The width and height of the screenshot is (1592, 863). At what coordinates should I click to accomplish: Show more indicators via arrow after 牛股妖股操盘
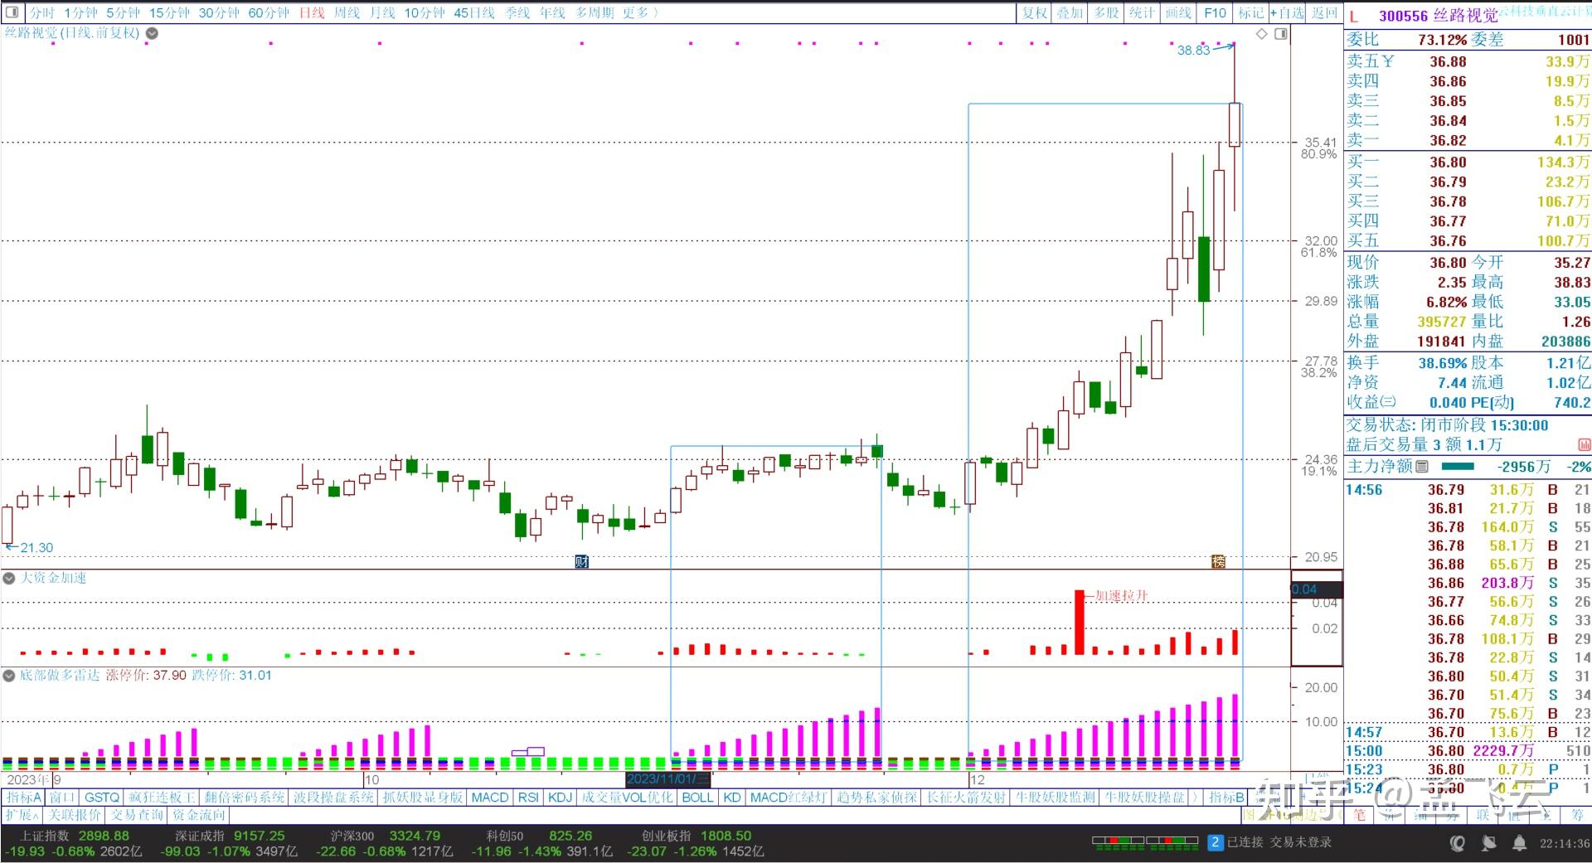(1195, 798)
